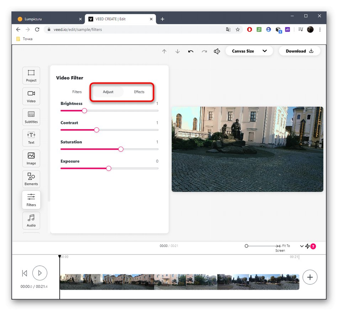The height and width of the screenshot is (311, 338).
Task: Expand the Canvas Size dropdown
Action: (249, 51)
